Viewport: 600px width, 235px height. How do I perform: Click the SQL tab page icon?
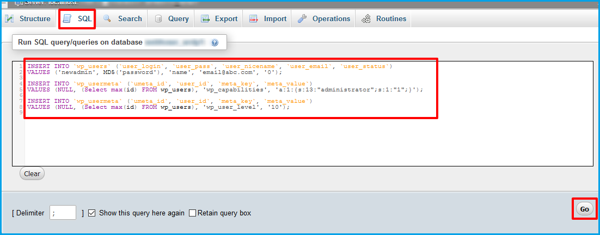68,19
